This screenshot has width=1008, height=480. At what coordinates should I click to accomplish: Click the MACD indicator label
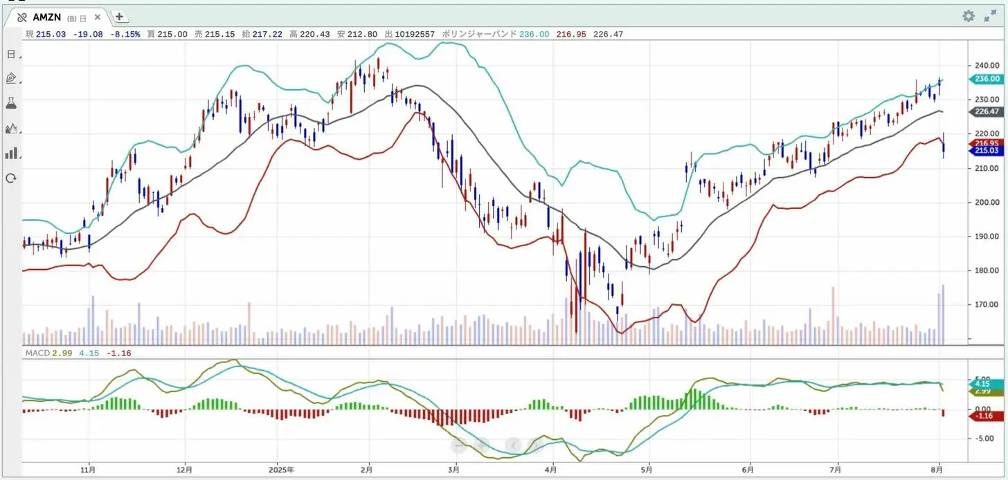click(x=37, y=353)
